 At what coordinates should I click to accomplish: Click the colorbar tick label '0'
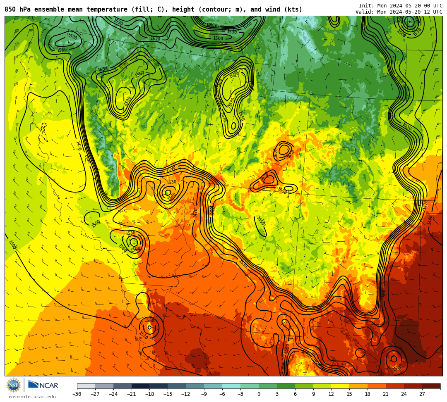(259, 394)
